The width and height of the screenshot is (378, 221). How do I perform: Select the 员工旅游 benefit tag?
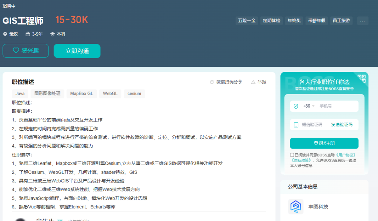342,20
